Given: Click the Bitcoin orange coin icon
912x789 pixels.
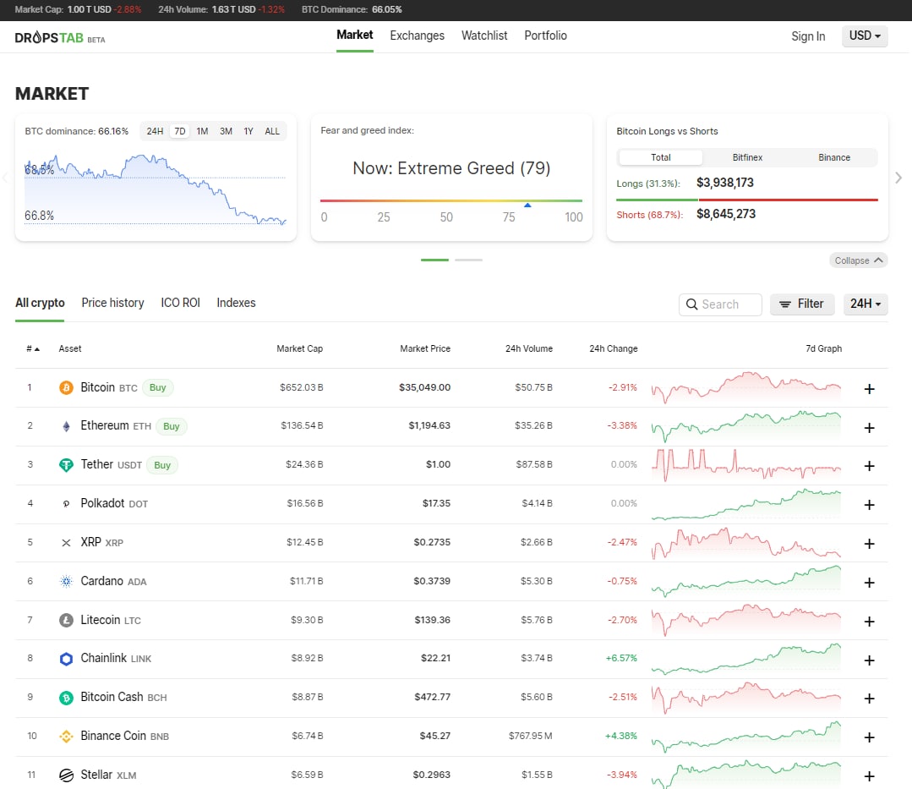Looking at the screenshot, I should [x=66, y=387].
